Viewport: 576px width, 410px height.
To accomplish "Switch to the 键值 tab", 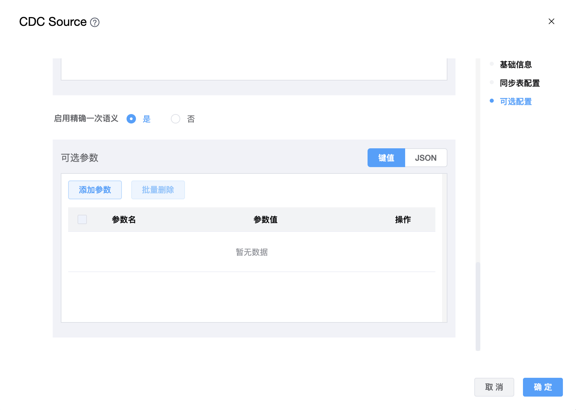I will click(386, 158).
